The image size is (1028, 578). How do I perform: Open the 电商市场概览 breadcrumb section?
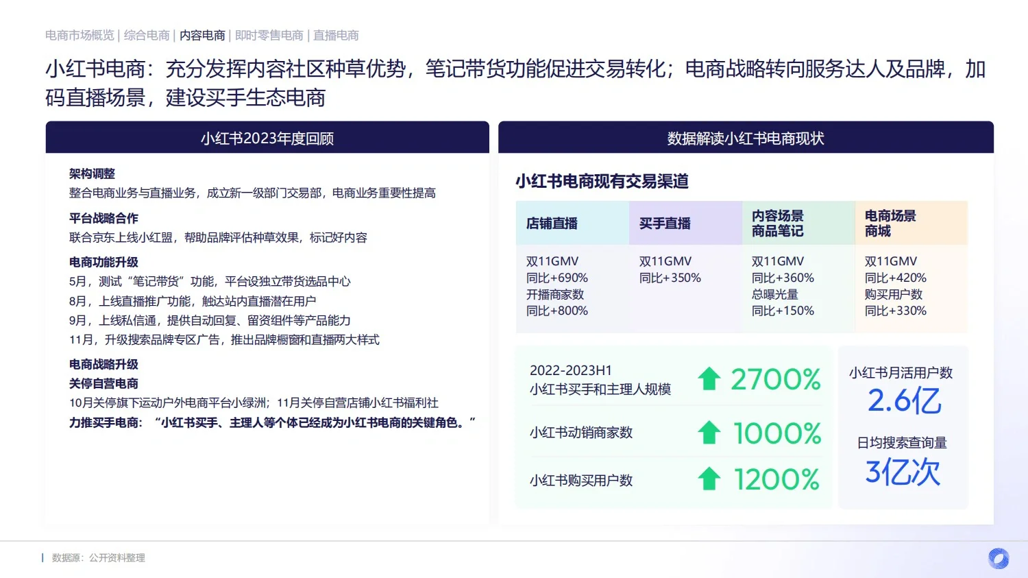point(79,36)
